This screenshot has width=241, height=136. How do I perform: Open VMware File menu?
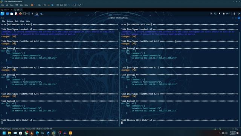[3, 5]
